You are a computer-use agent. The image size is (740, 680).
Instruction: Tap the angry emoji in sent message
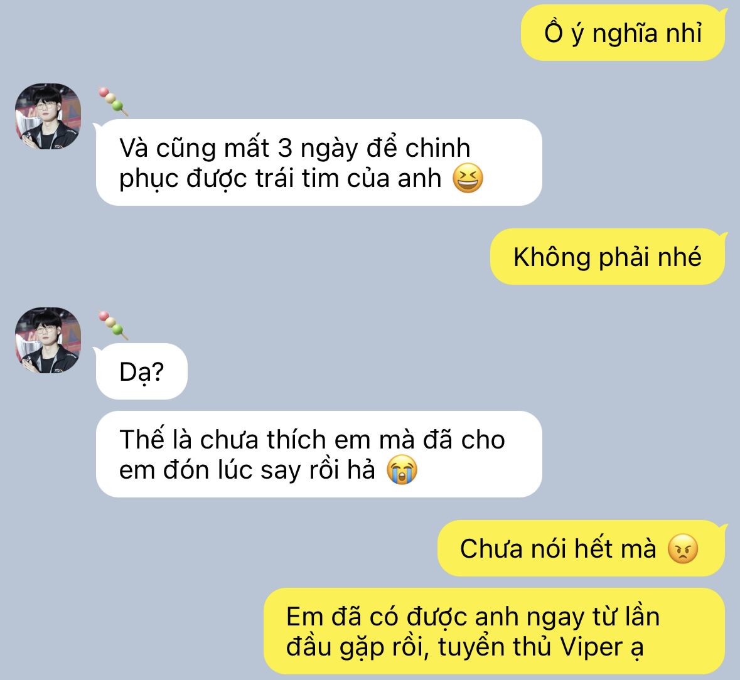682,549
